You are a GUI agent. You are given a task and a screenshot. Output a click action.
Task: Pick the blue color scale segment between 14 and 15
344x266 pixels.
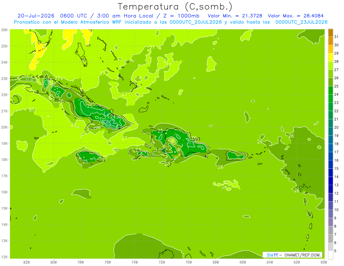pos(331,172)
